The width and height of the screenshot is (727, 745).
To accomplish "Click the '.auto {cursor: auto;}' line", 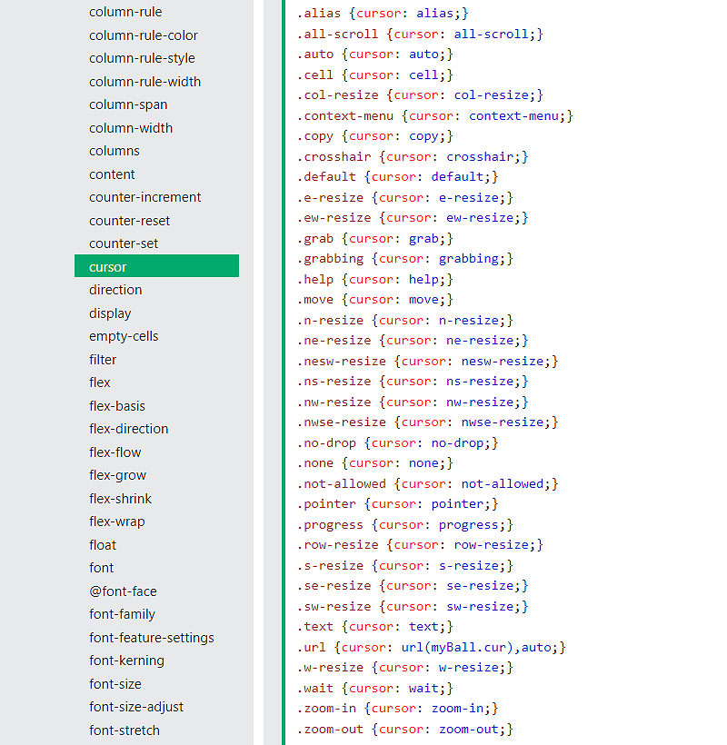I will (x=375, y=55).
